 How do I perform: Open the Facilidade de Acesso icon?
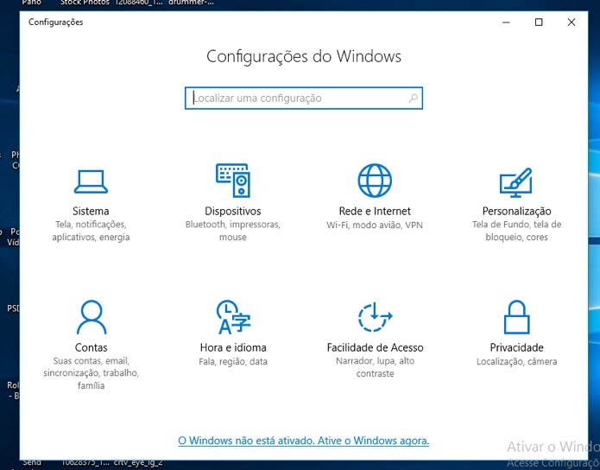tap(375, 317)
